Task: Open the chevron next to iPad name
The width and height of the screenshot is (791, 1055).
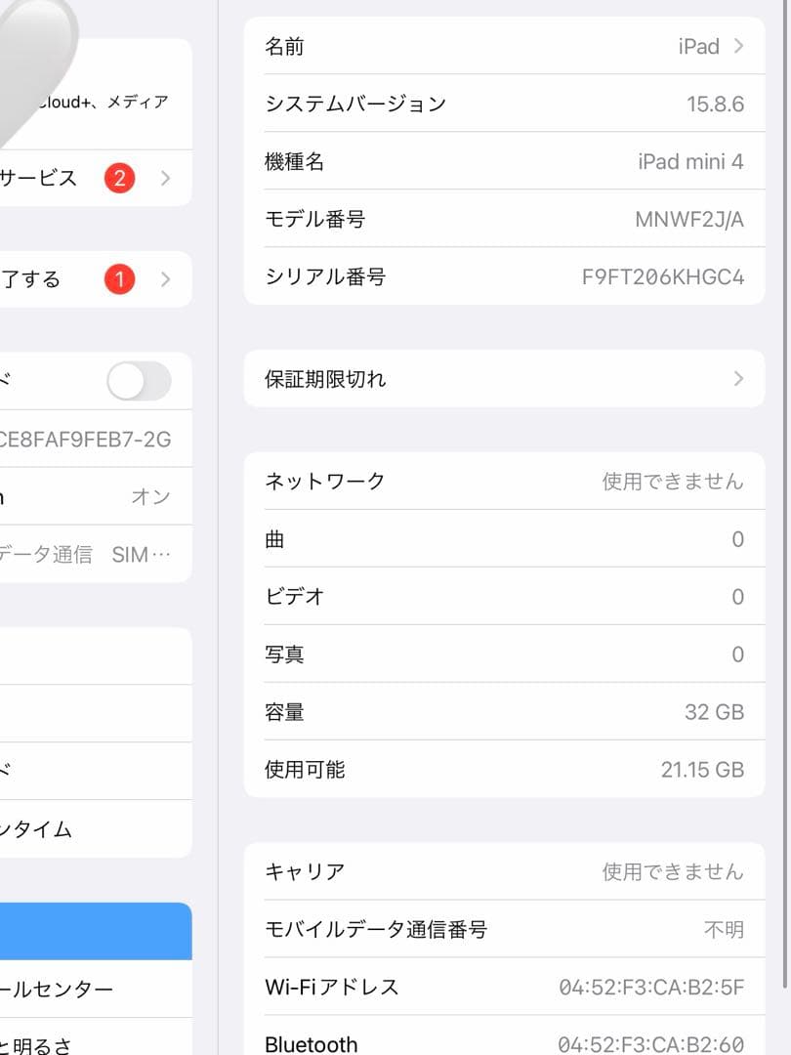Action: tap(738, 46)
